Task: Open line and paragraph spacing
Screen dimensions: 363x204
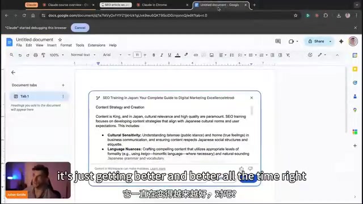Action: click(x=231, y=55)
